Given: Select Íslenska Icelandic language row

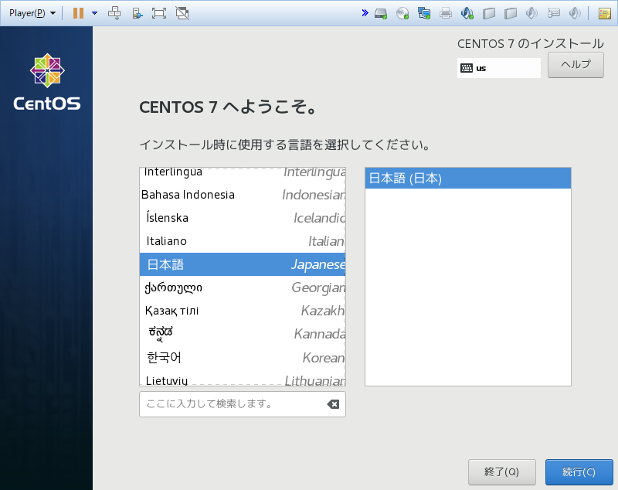Looking at the screenshot, I should coord(243,218).
